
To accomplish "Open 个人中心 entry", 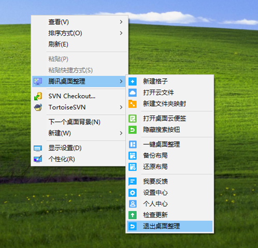I will pyautogui.click(x=169, y=204).
